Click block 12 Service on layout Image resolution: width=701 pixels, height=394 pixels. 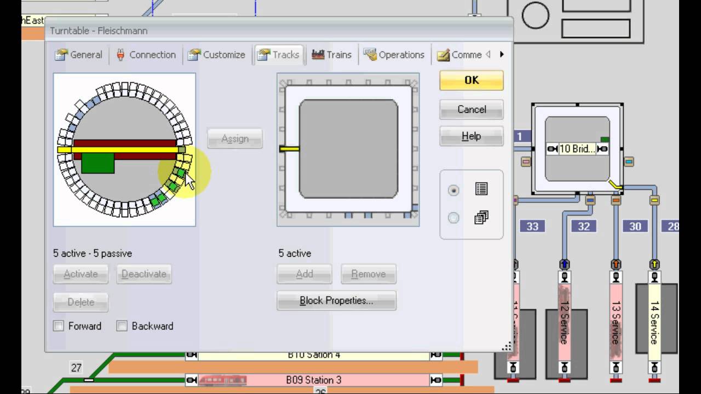pos(564,323)
